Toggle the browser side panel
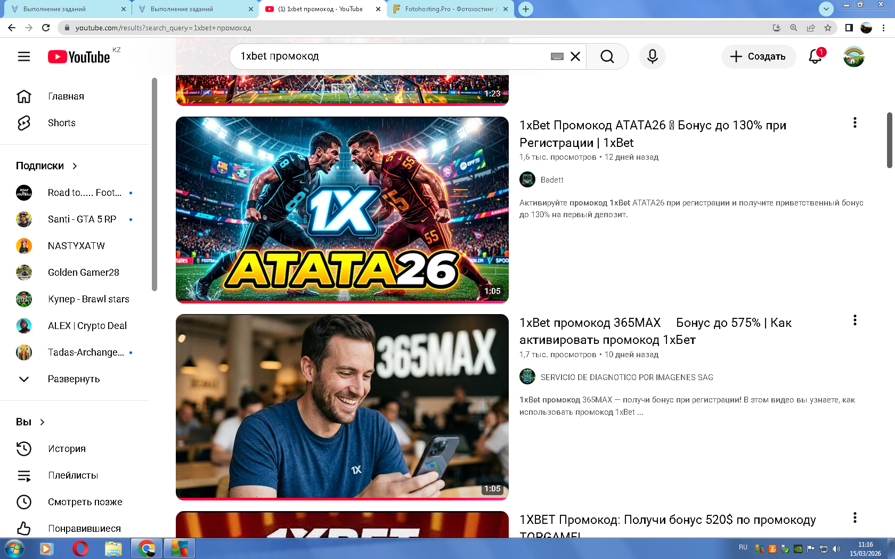Image resolution: width=895 pixels, height=559 pixels. pos(849,28)
